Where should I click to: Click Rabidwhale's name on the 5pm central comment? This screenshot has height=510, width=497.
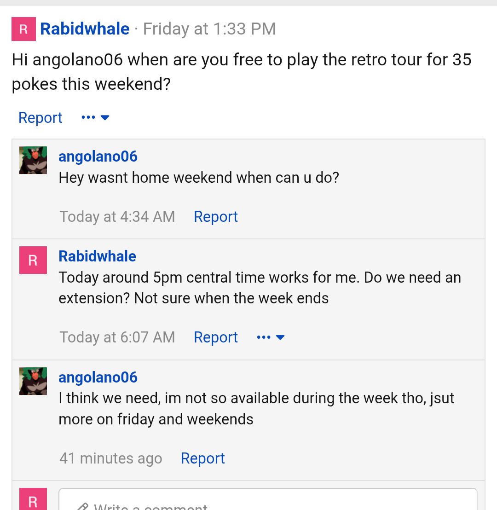(97, 256)
